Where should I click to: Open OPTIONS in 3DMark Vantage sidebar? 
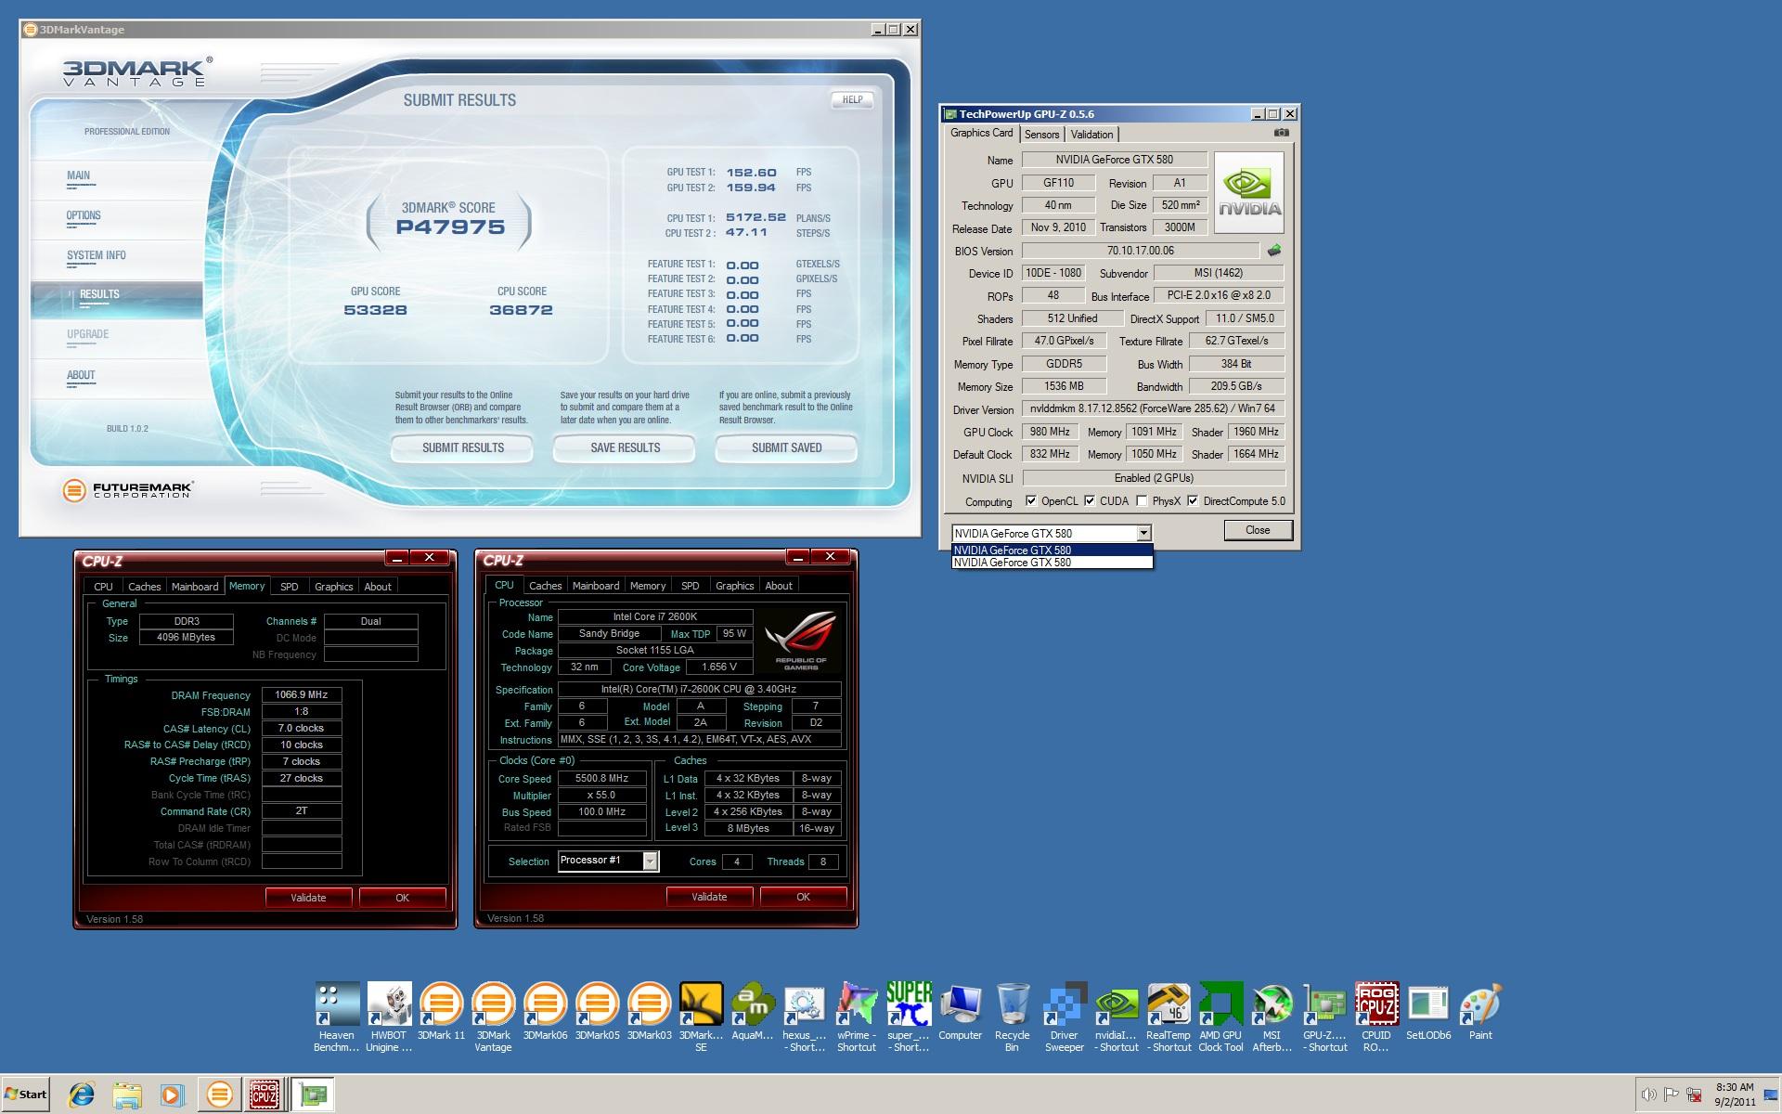click(x=117, y=220)
